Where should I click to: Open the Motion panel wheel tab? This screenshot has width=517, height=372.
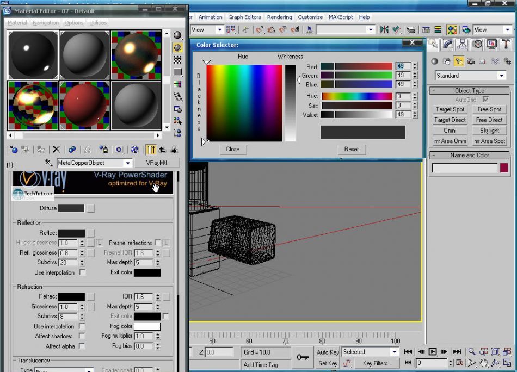coord(477,44)
